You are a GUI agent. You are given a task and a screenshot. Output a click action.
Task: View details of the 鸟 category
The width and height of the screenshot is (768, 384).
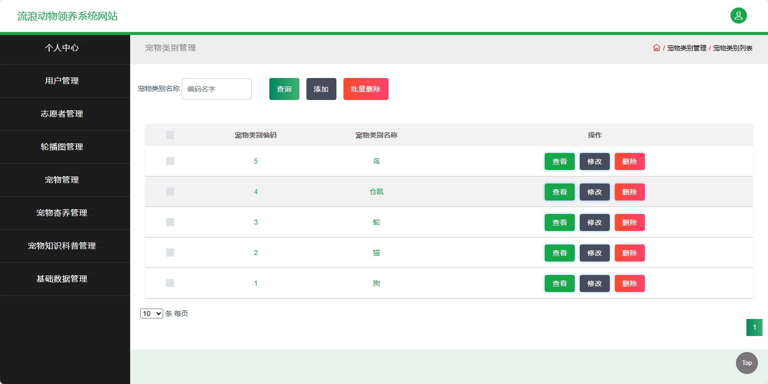point(560,161)
